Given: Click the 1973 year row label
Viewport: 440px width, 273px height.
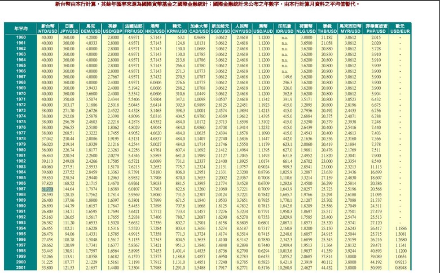Looking at the screenshot, I should [x=21, y=110].
